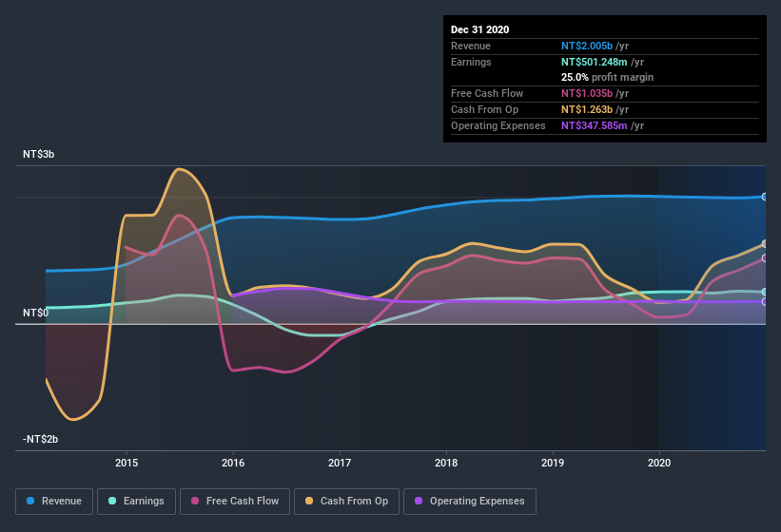781x532 pixels.
Task: Click the -NT$2b y-axis label
Action: coord(40,439)
